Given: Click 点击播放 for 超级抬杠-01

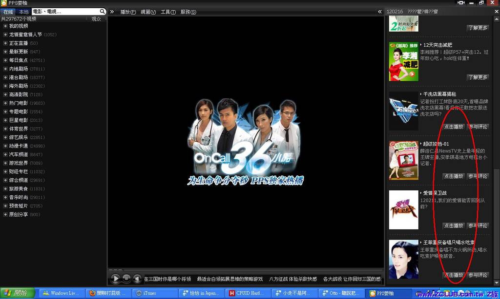Looking at the screenshot, I should [453, 176].
